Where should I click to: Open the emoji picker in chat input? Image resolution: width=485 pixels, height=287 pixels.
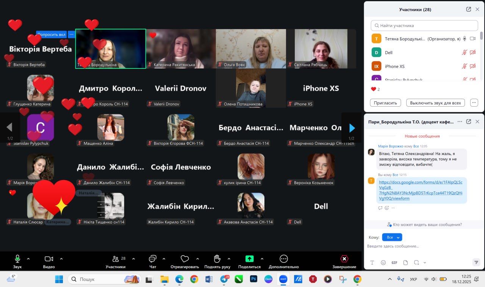coord(383,262)
